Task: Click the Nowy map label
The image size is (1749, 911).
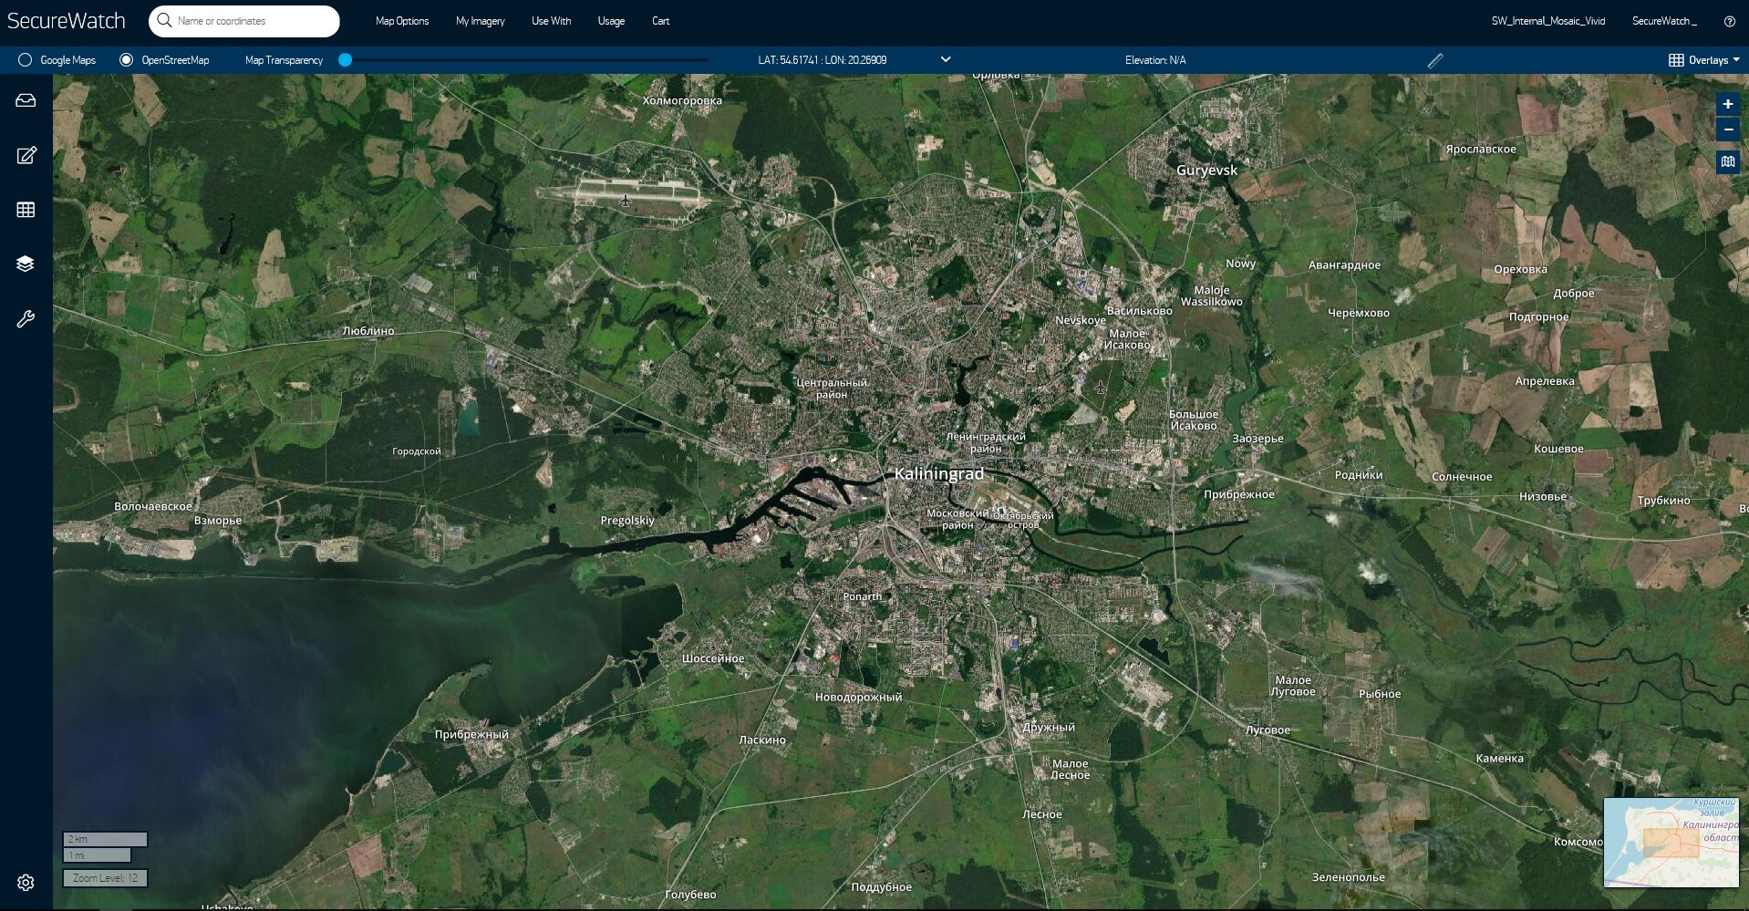Action: tap(1240, 264)
